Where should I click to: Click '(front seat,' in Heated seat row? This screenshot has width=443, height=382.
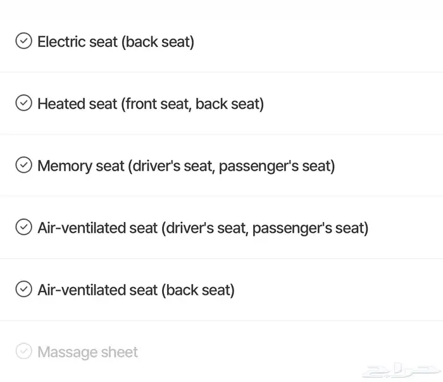[x=156, y=104]
